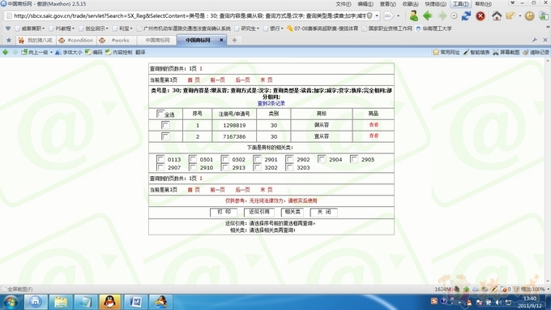The height and width of the screenshot is (310, 551).
Task: Click 智能填表 pen tool
Action: coord(476,53)
